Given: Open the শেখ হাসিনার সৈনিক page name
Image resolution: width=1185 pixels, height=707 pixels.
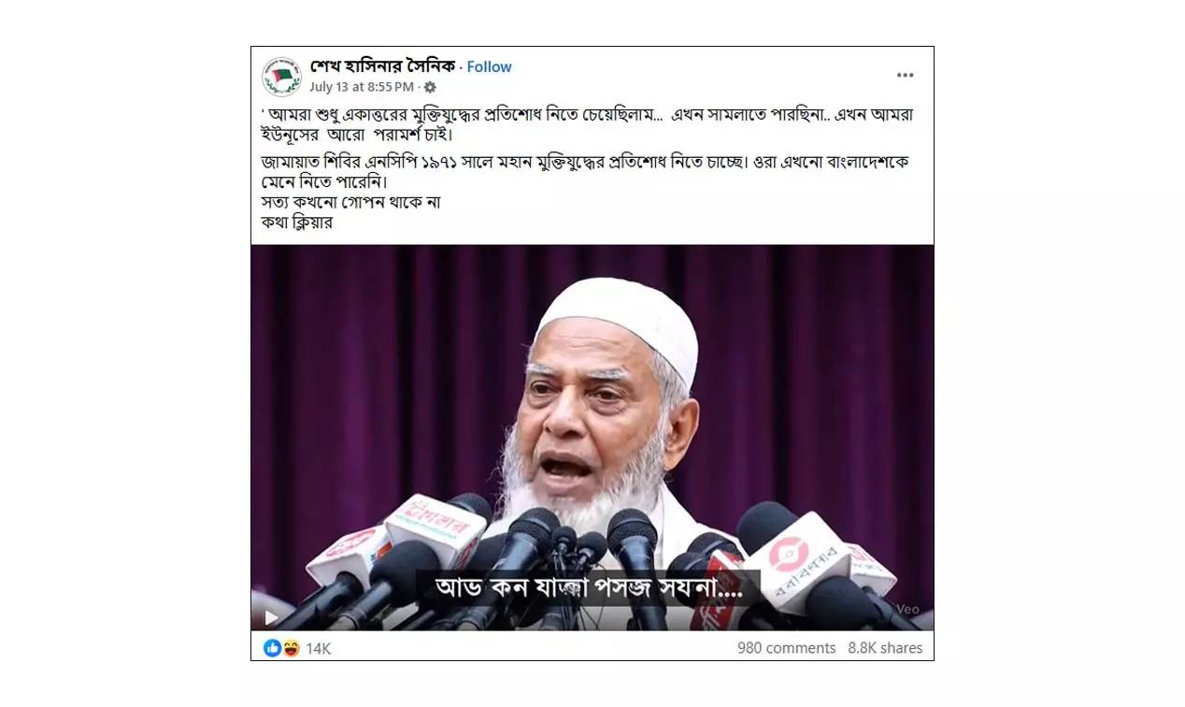Looking at the screenshot, I should coord(383,66).
